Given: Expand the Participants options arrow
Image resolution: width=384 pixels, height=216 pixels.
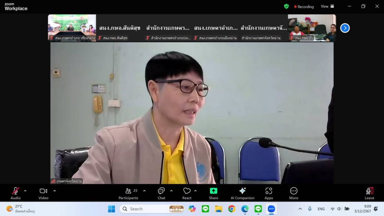Looking at the screenshot, I should [144, 191].
